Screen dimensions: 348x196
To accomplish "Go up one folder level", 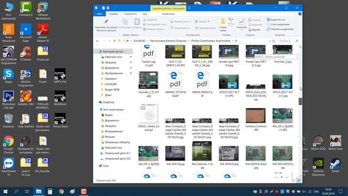I will pyautogui.click(x=115, y=41).
